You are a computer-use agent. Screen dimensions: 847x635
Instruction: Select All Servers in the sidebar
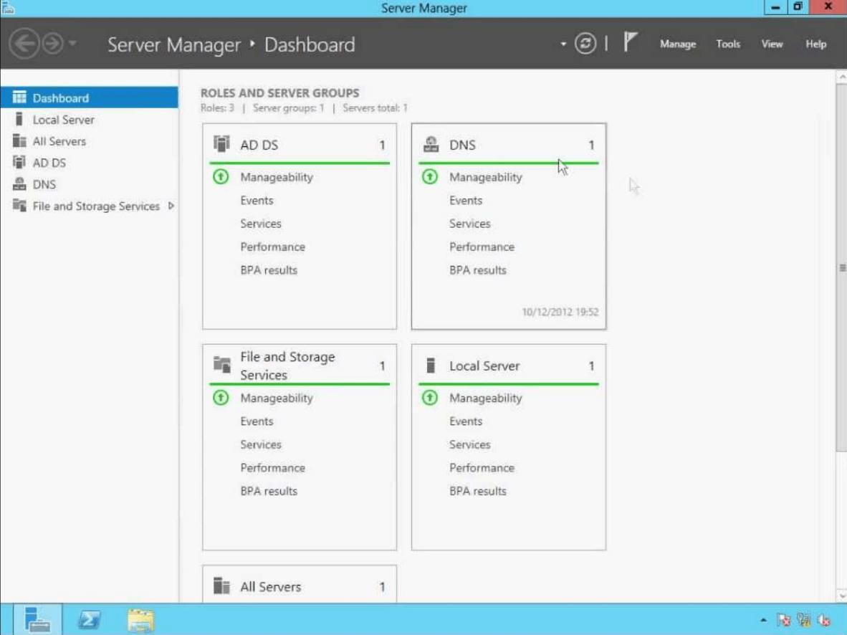(x=89, y=141)
